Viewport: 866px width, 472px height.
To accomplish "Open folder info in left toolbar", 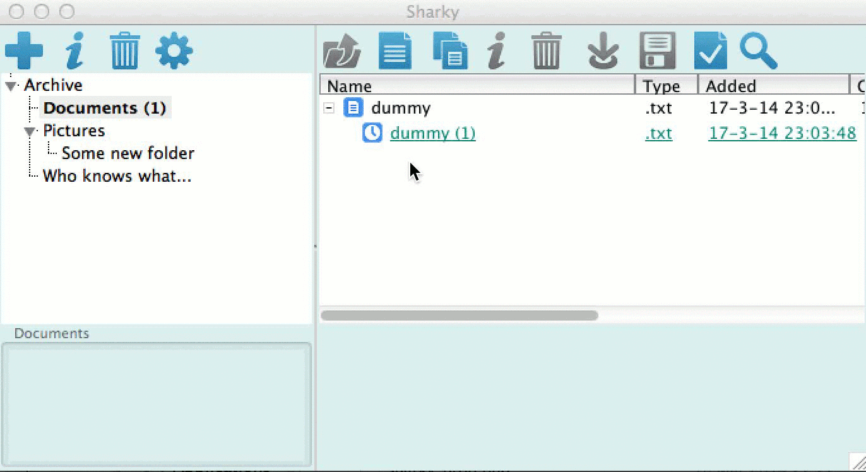I will [74, 50].
